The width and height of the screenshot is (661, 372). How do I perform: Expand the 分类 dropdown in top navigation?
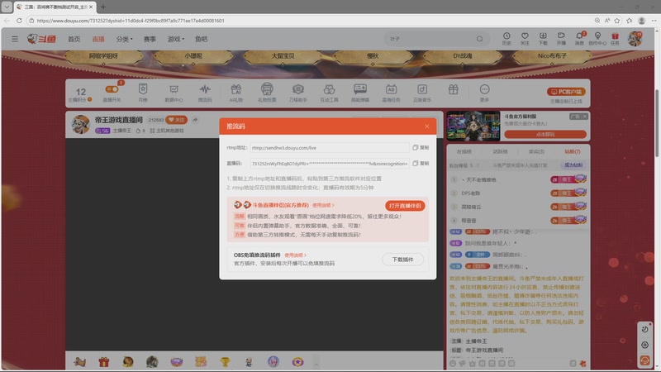[125, 39]
